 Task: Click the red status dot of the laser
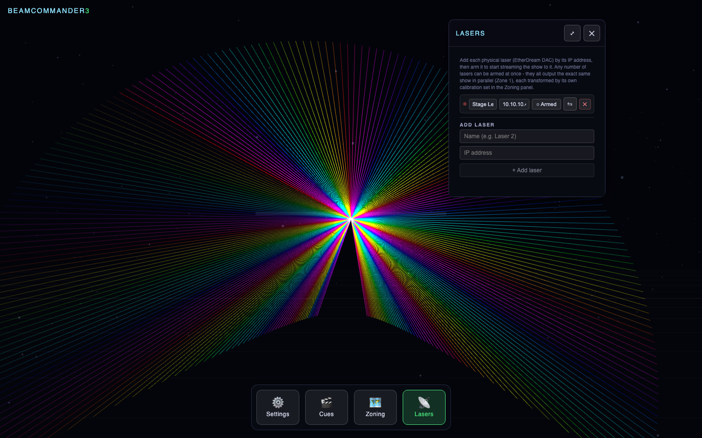point(465,104)
